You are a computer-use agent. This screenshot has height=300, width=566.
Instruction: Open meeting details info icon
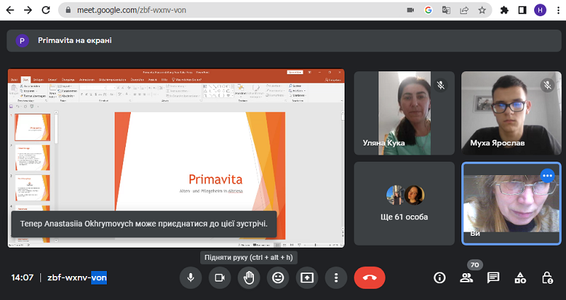[x=439, y=277]
